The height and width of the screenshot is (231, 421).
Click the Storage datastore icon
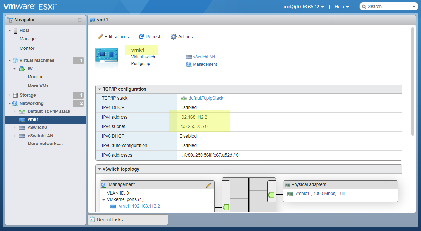point(15,95)
